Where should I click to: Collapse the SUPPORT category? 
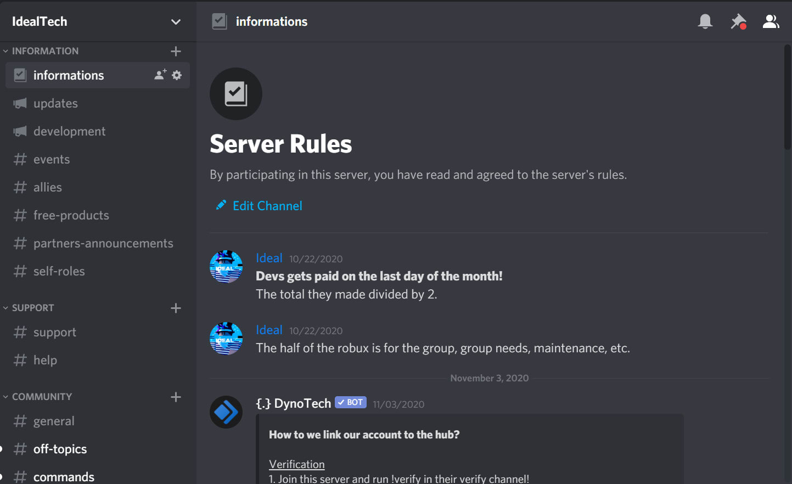(33, 308)
